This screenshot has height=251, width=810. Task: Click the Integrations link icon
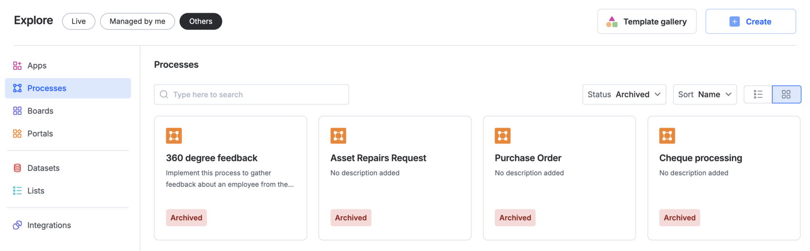point(17,225)
